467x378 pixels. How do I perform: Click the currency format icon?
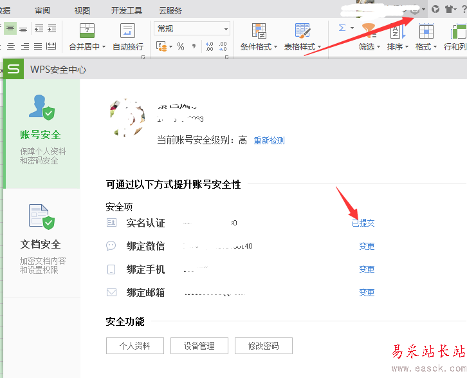(x=161, y=46)
